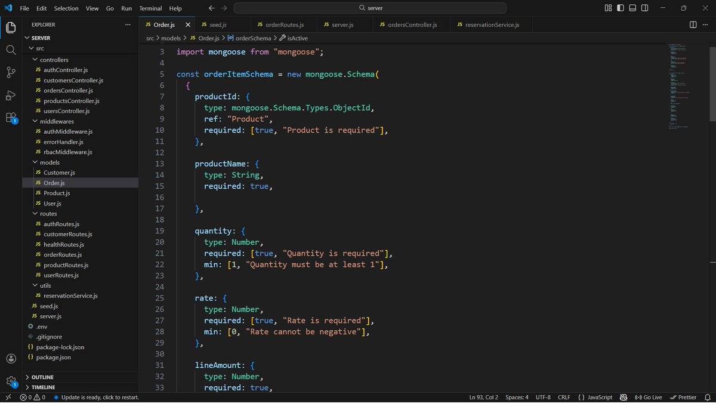
Task: Expand the TIMELINE section
Action: click(80, 387)
